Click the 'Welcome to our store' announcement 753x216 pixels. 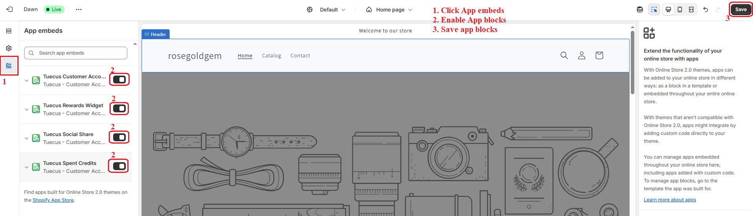click(x=385, y=31)
